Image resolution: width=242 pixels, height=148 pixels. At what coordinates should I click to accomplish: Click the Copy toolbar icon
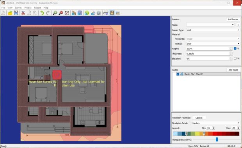[29, 13]
